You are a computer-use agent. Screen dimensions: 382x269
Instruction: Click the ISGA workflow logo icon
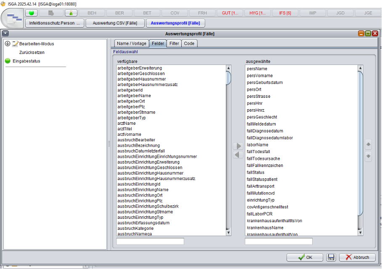coord(14,19)
